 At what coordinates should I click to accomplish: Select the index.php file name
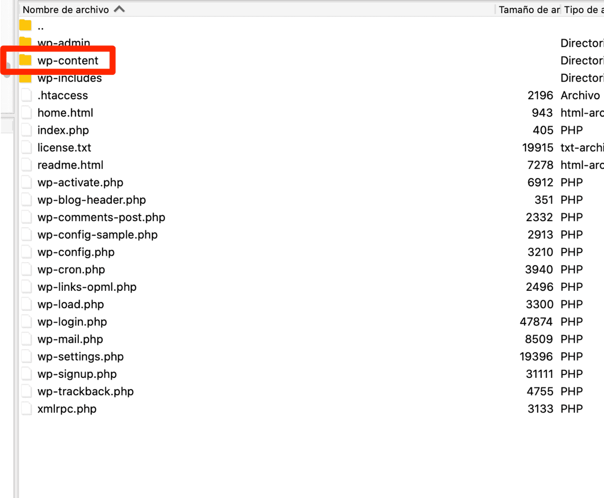pos(63,130)
